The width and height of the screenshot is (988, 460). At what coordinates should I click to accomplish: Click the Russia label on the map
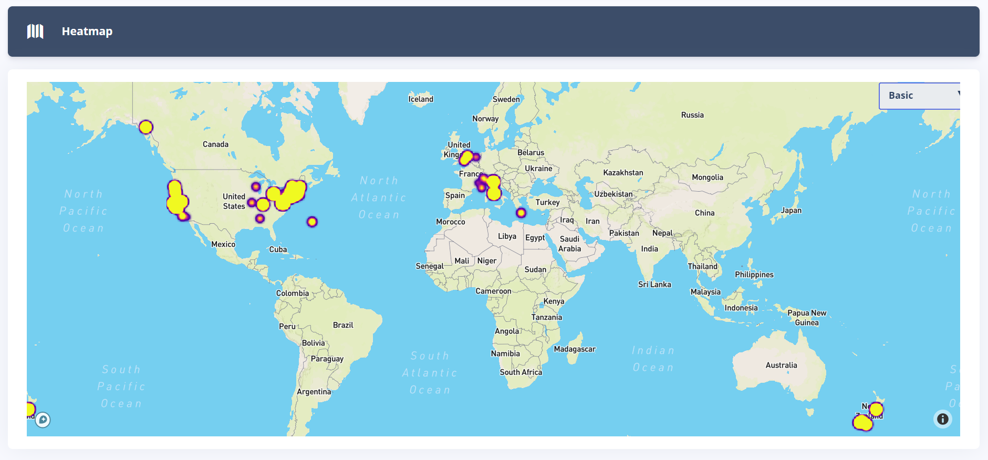click(692, 115)
